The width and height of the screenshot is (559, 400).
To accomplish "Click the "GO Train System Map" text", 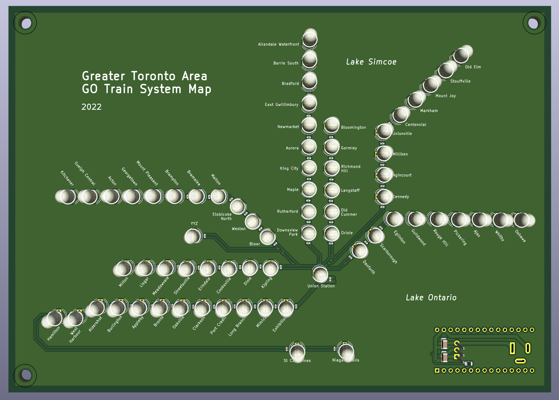I will (146, 89).
